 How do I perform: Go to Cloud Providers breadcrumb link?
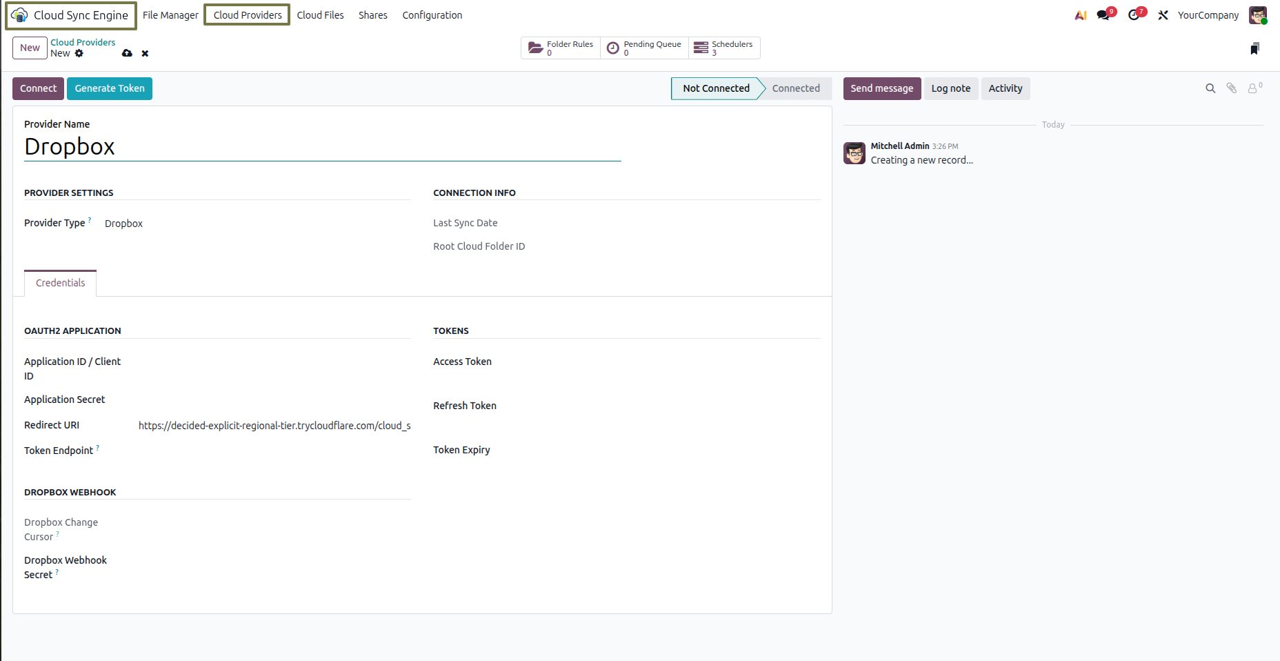point(83,42)
